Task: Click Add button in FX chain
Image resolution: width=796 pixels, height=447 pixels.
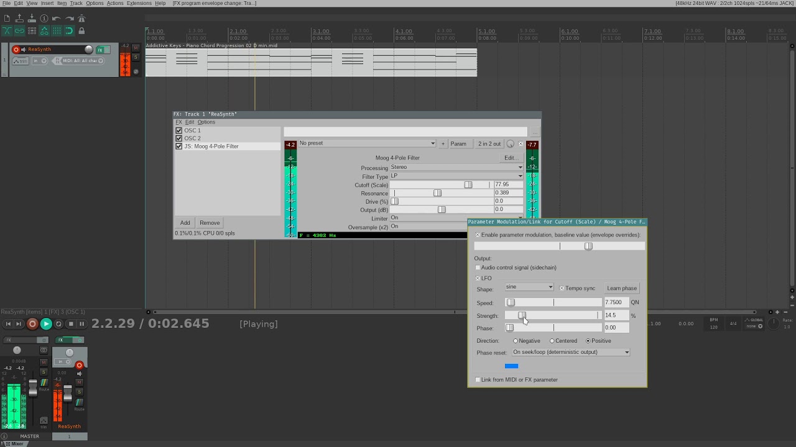Action: click(x=185, y=223)
